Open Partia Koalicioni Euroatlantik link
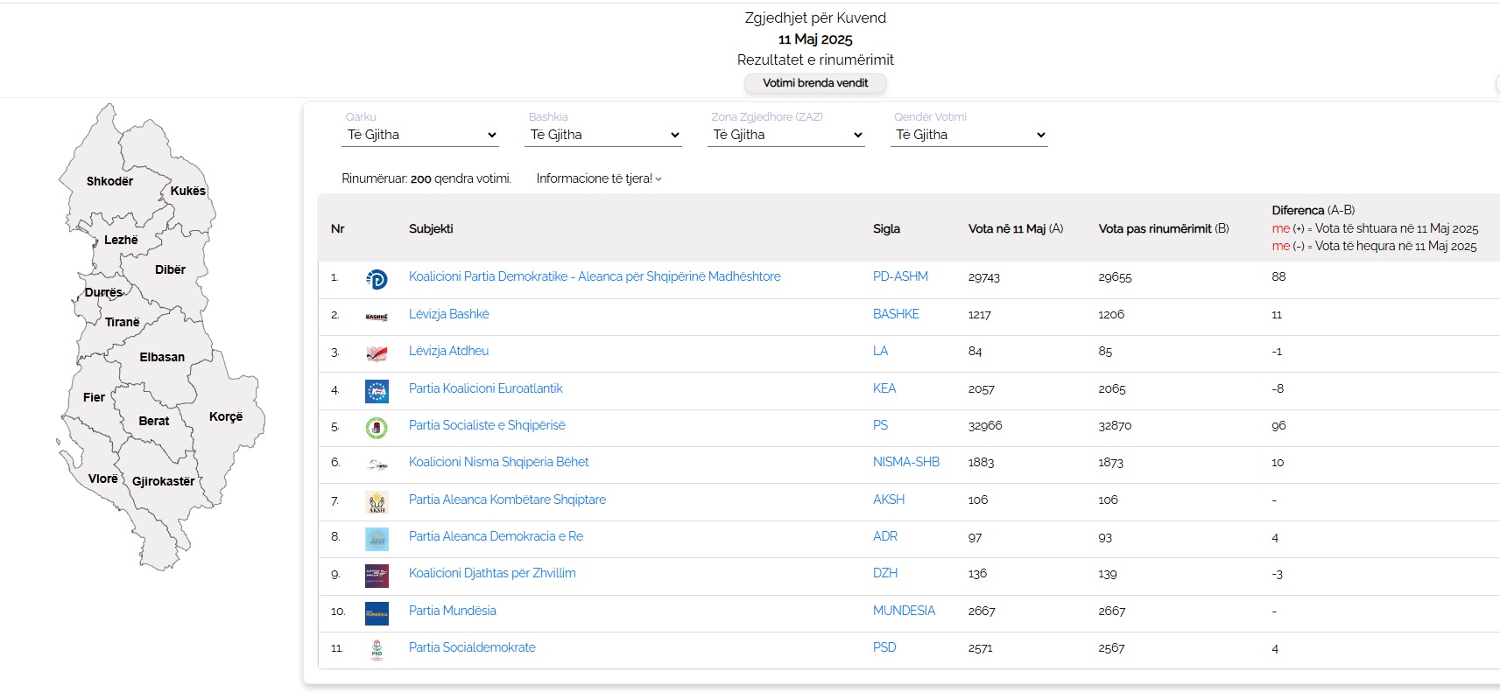 coord(485,388)
